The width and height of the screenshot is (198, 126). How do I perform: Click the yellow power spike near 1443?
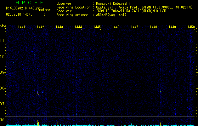click(x=58, y=123)
